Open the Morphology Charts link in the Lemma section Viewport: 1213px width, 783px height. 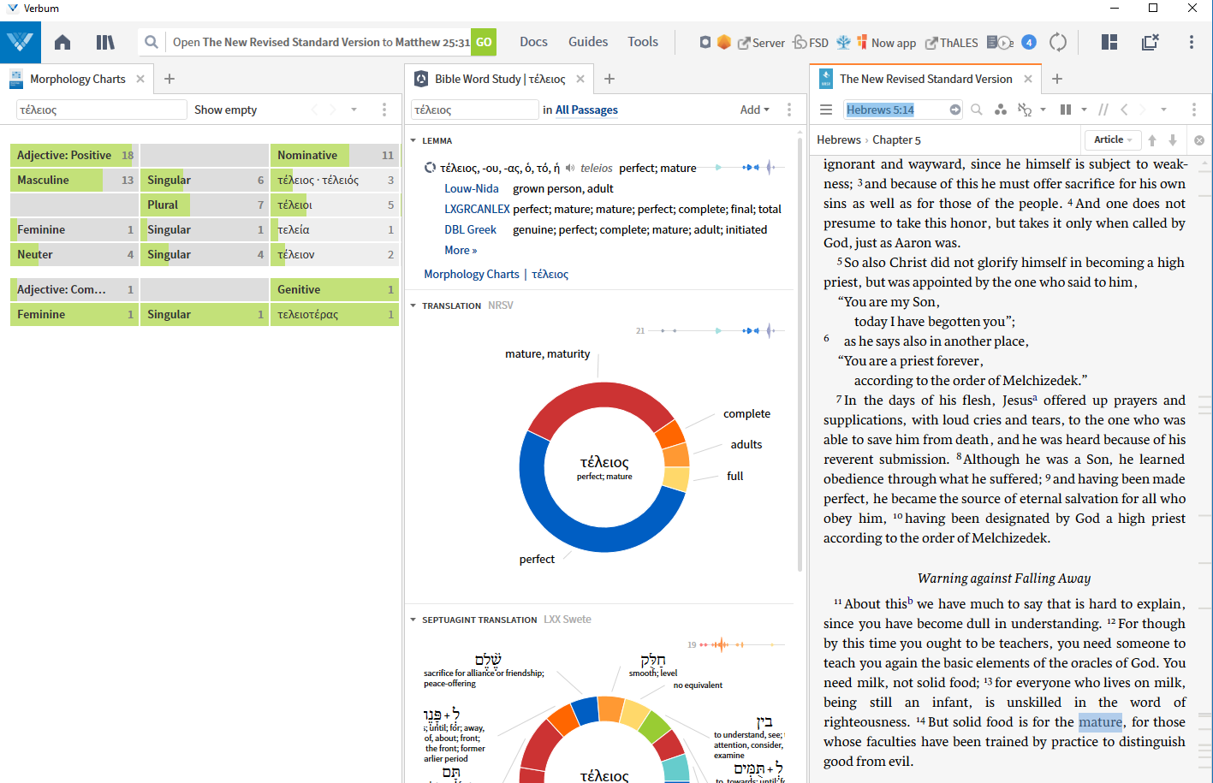[x=472, y=274]
